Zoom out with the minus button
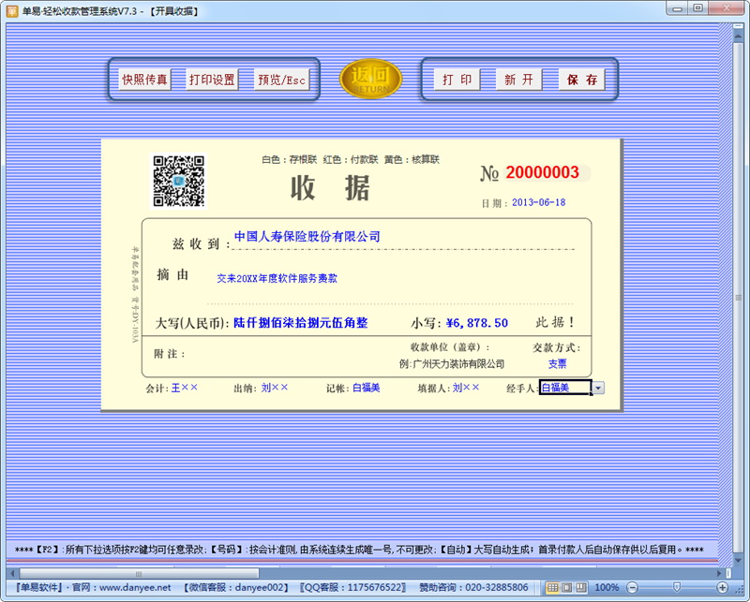750x602 pixels. [x=632, y=588]
